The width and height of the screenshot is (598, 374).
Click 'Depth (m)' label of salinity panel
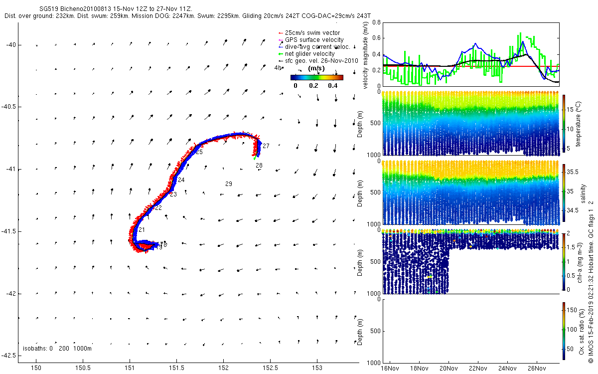[x=361, y=193]
